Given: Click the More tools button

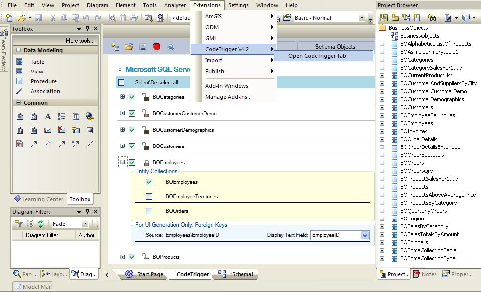Looking at the screenshot, I should tap(80, 41).
